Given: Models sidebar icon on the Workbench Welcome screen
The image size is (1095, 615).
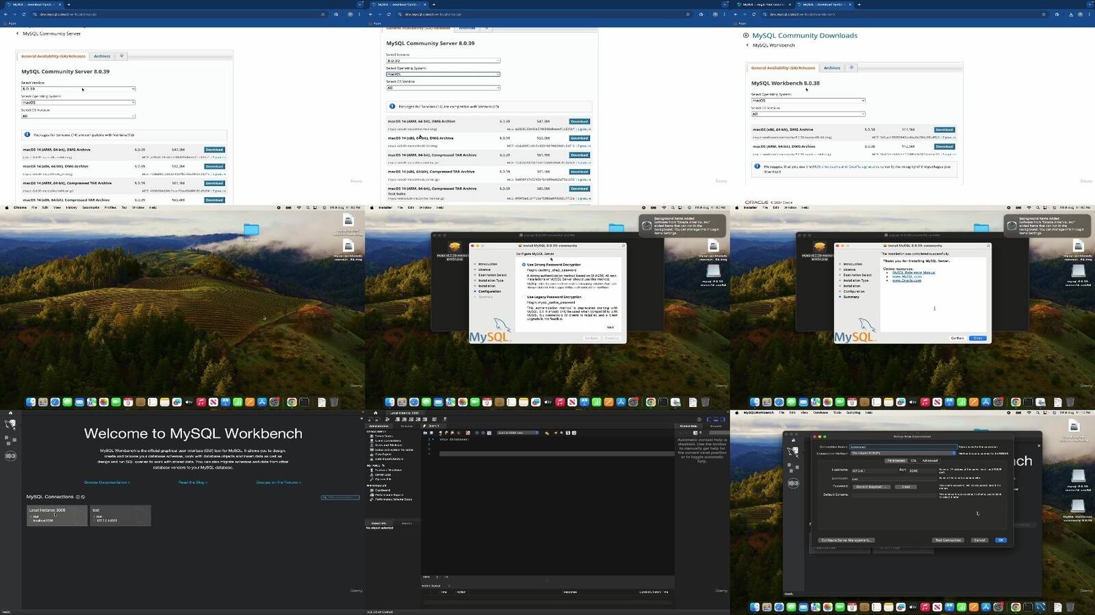Looking at the screenshot, I should tap(10, 440).
